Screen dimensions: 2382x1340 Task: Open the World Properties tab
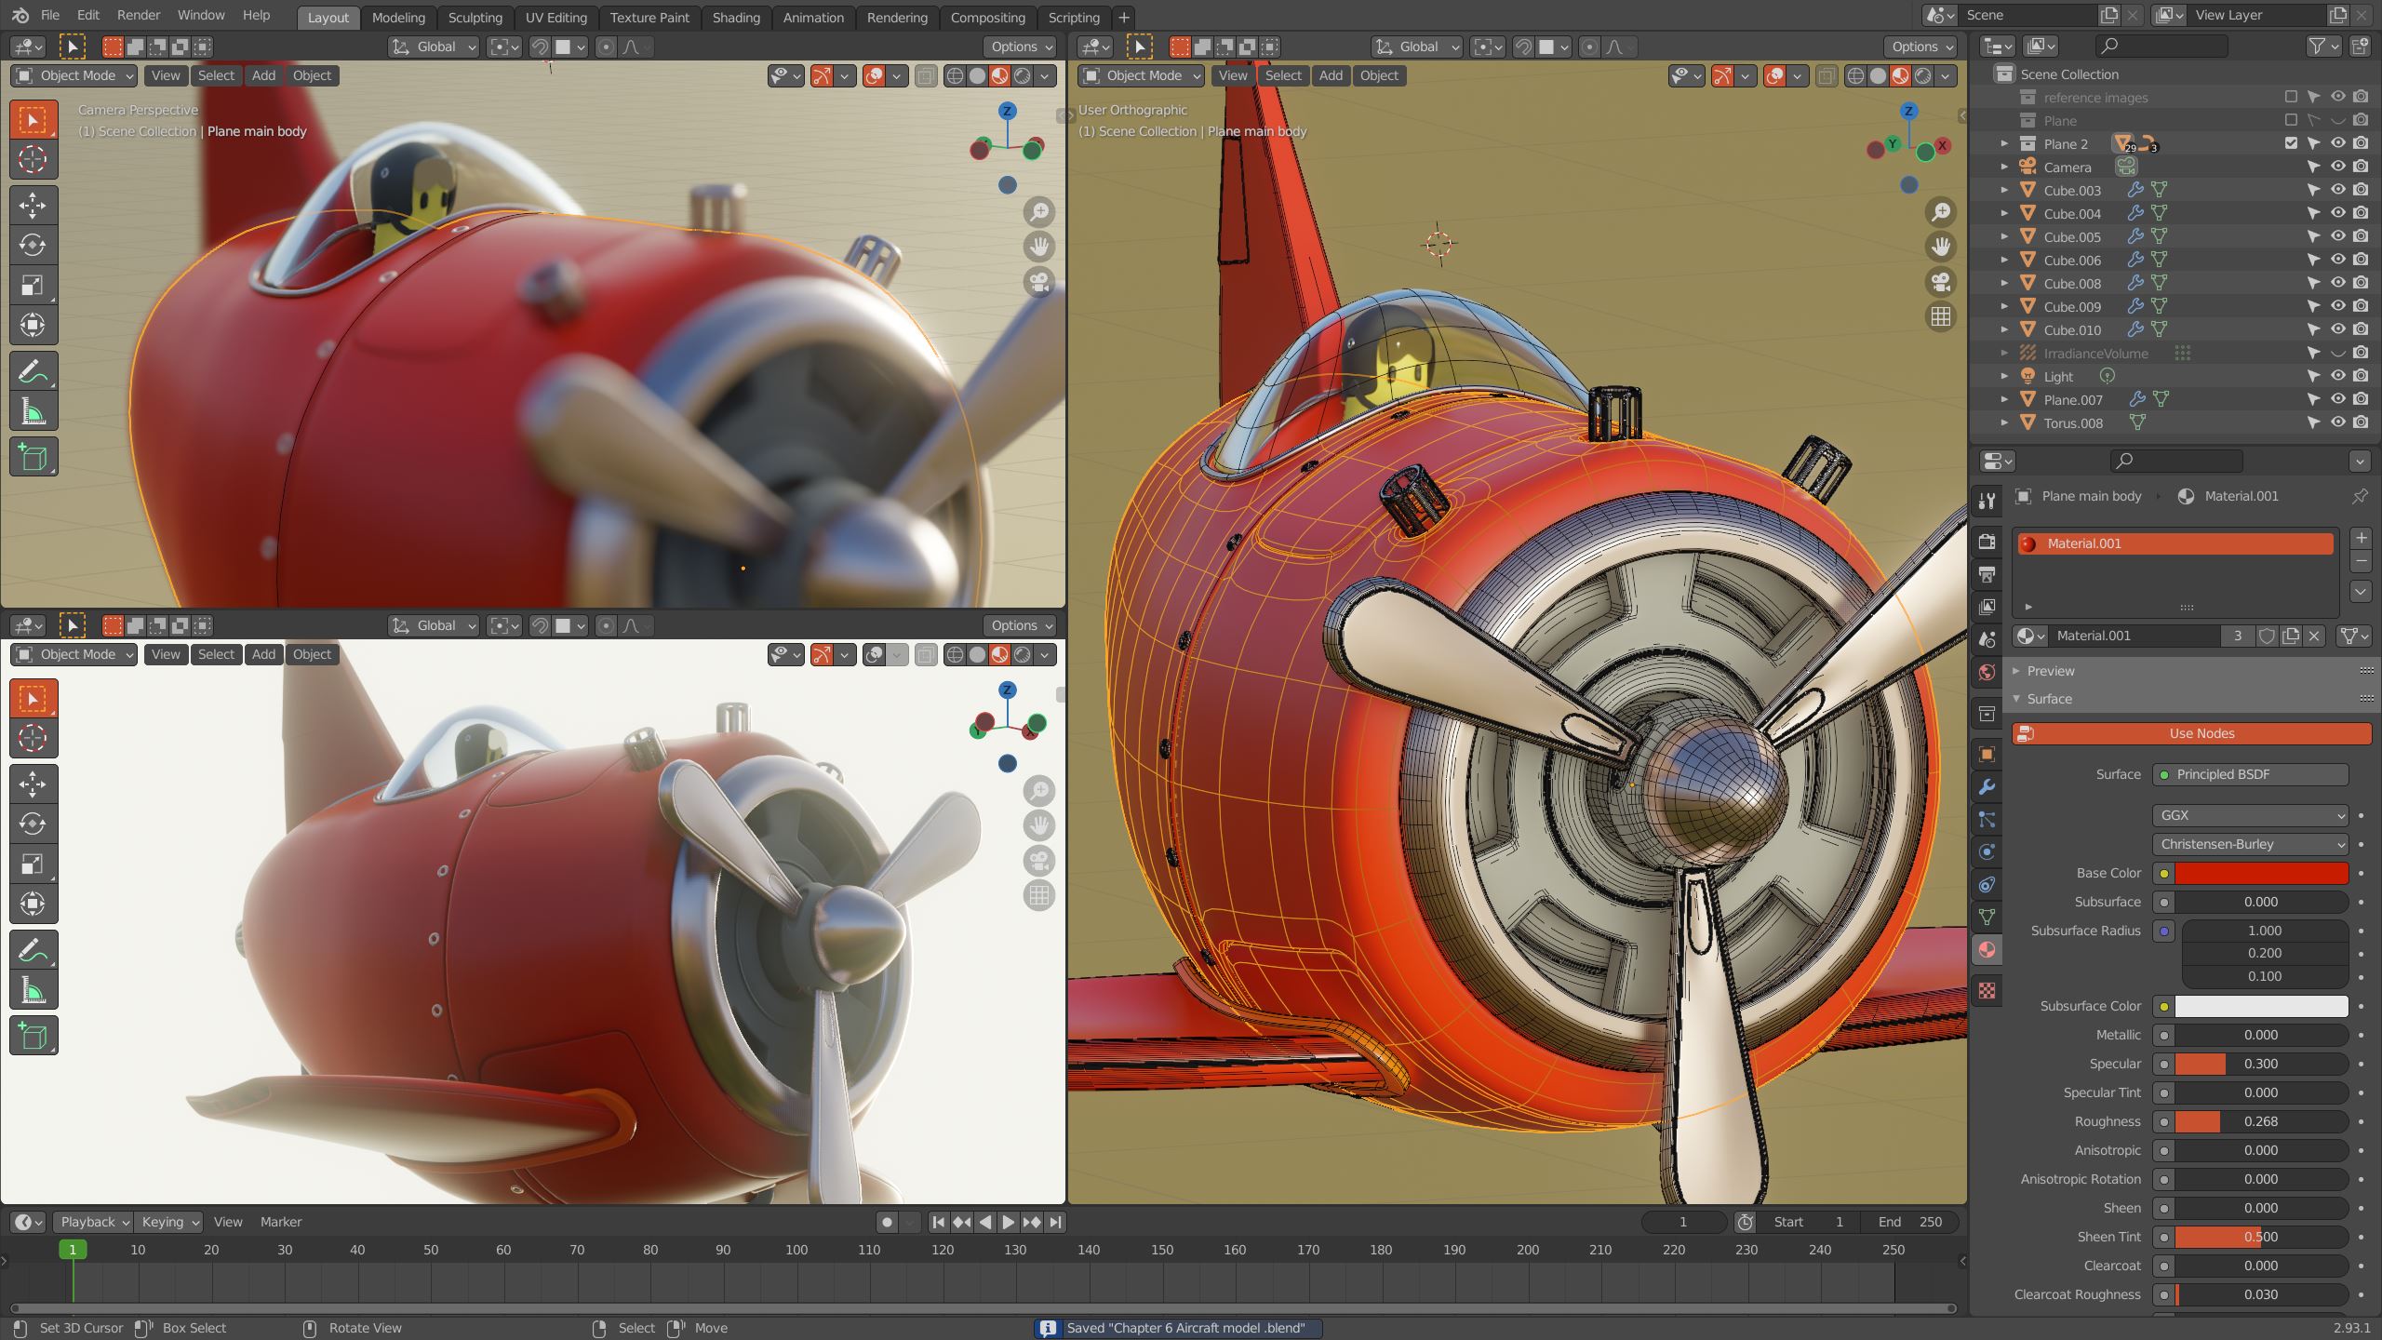[1987, 672]
